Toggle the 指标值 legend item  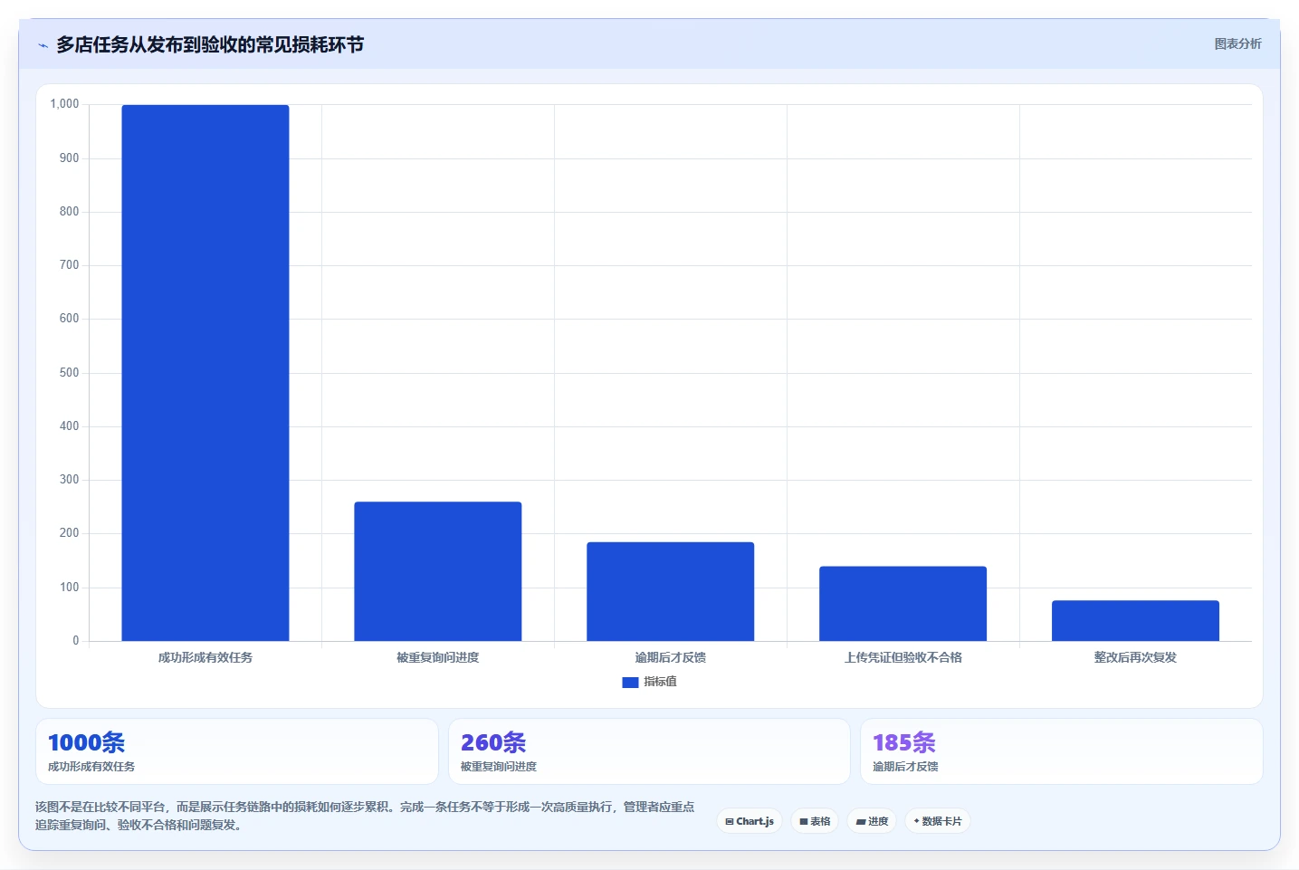click(650, 682)
